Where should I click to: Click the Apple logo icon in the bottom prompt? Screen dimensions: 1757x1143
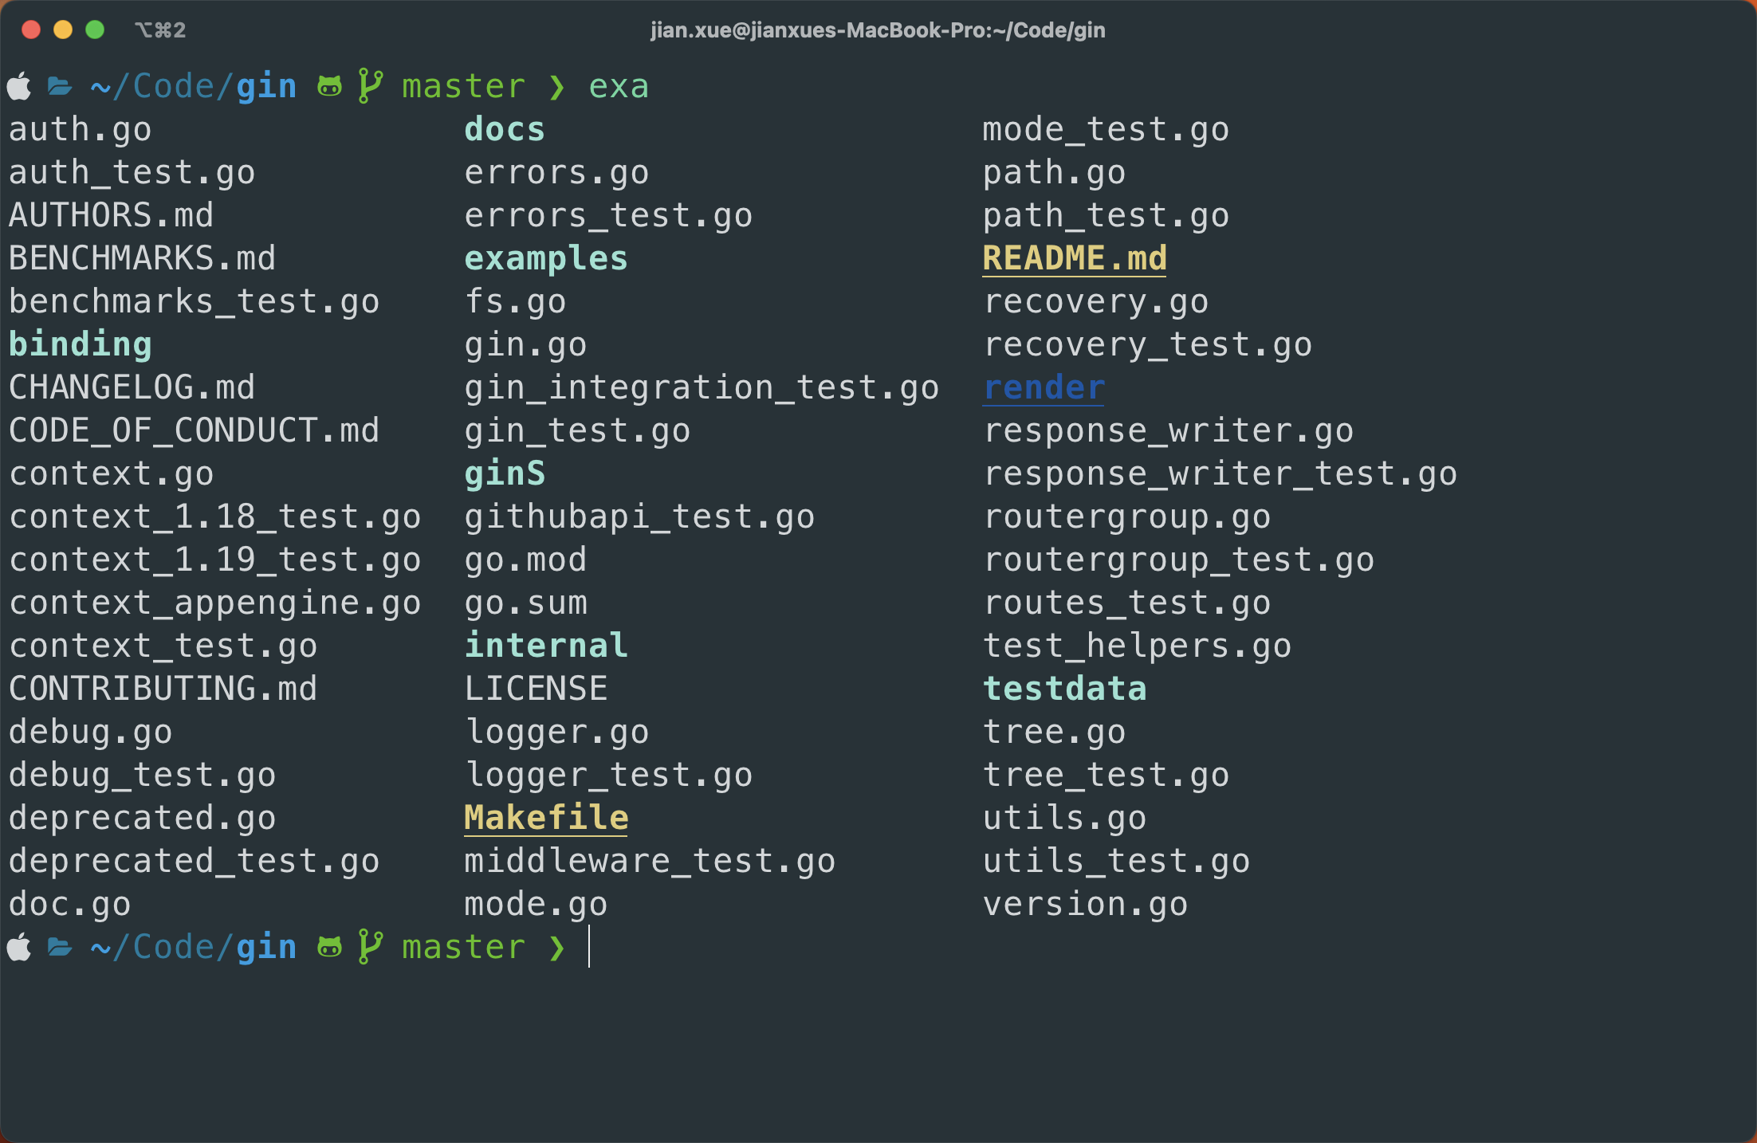point(19,948)
